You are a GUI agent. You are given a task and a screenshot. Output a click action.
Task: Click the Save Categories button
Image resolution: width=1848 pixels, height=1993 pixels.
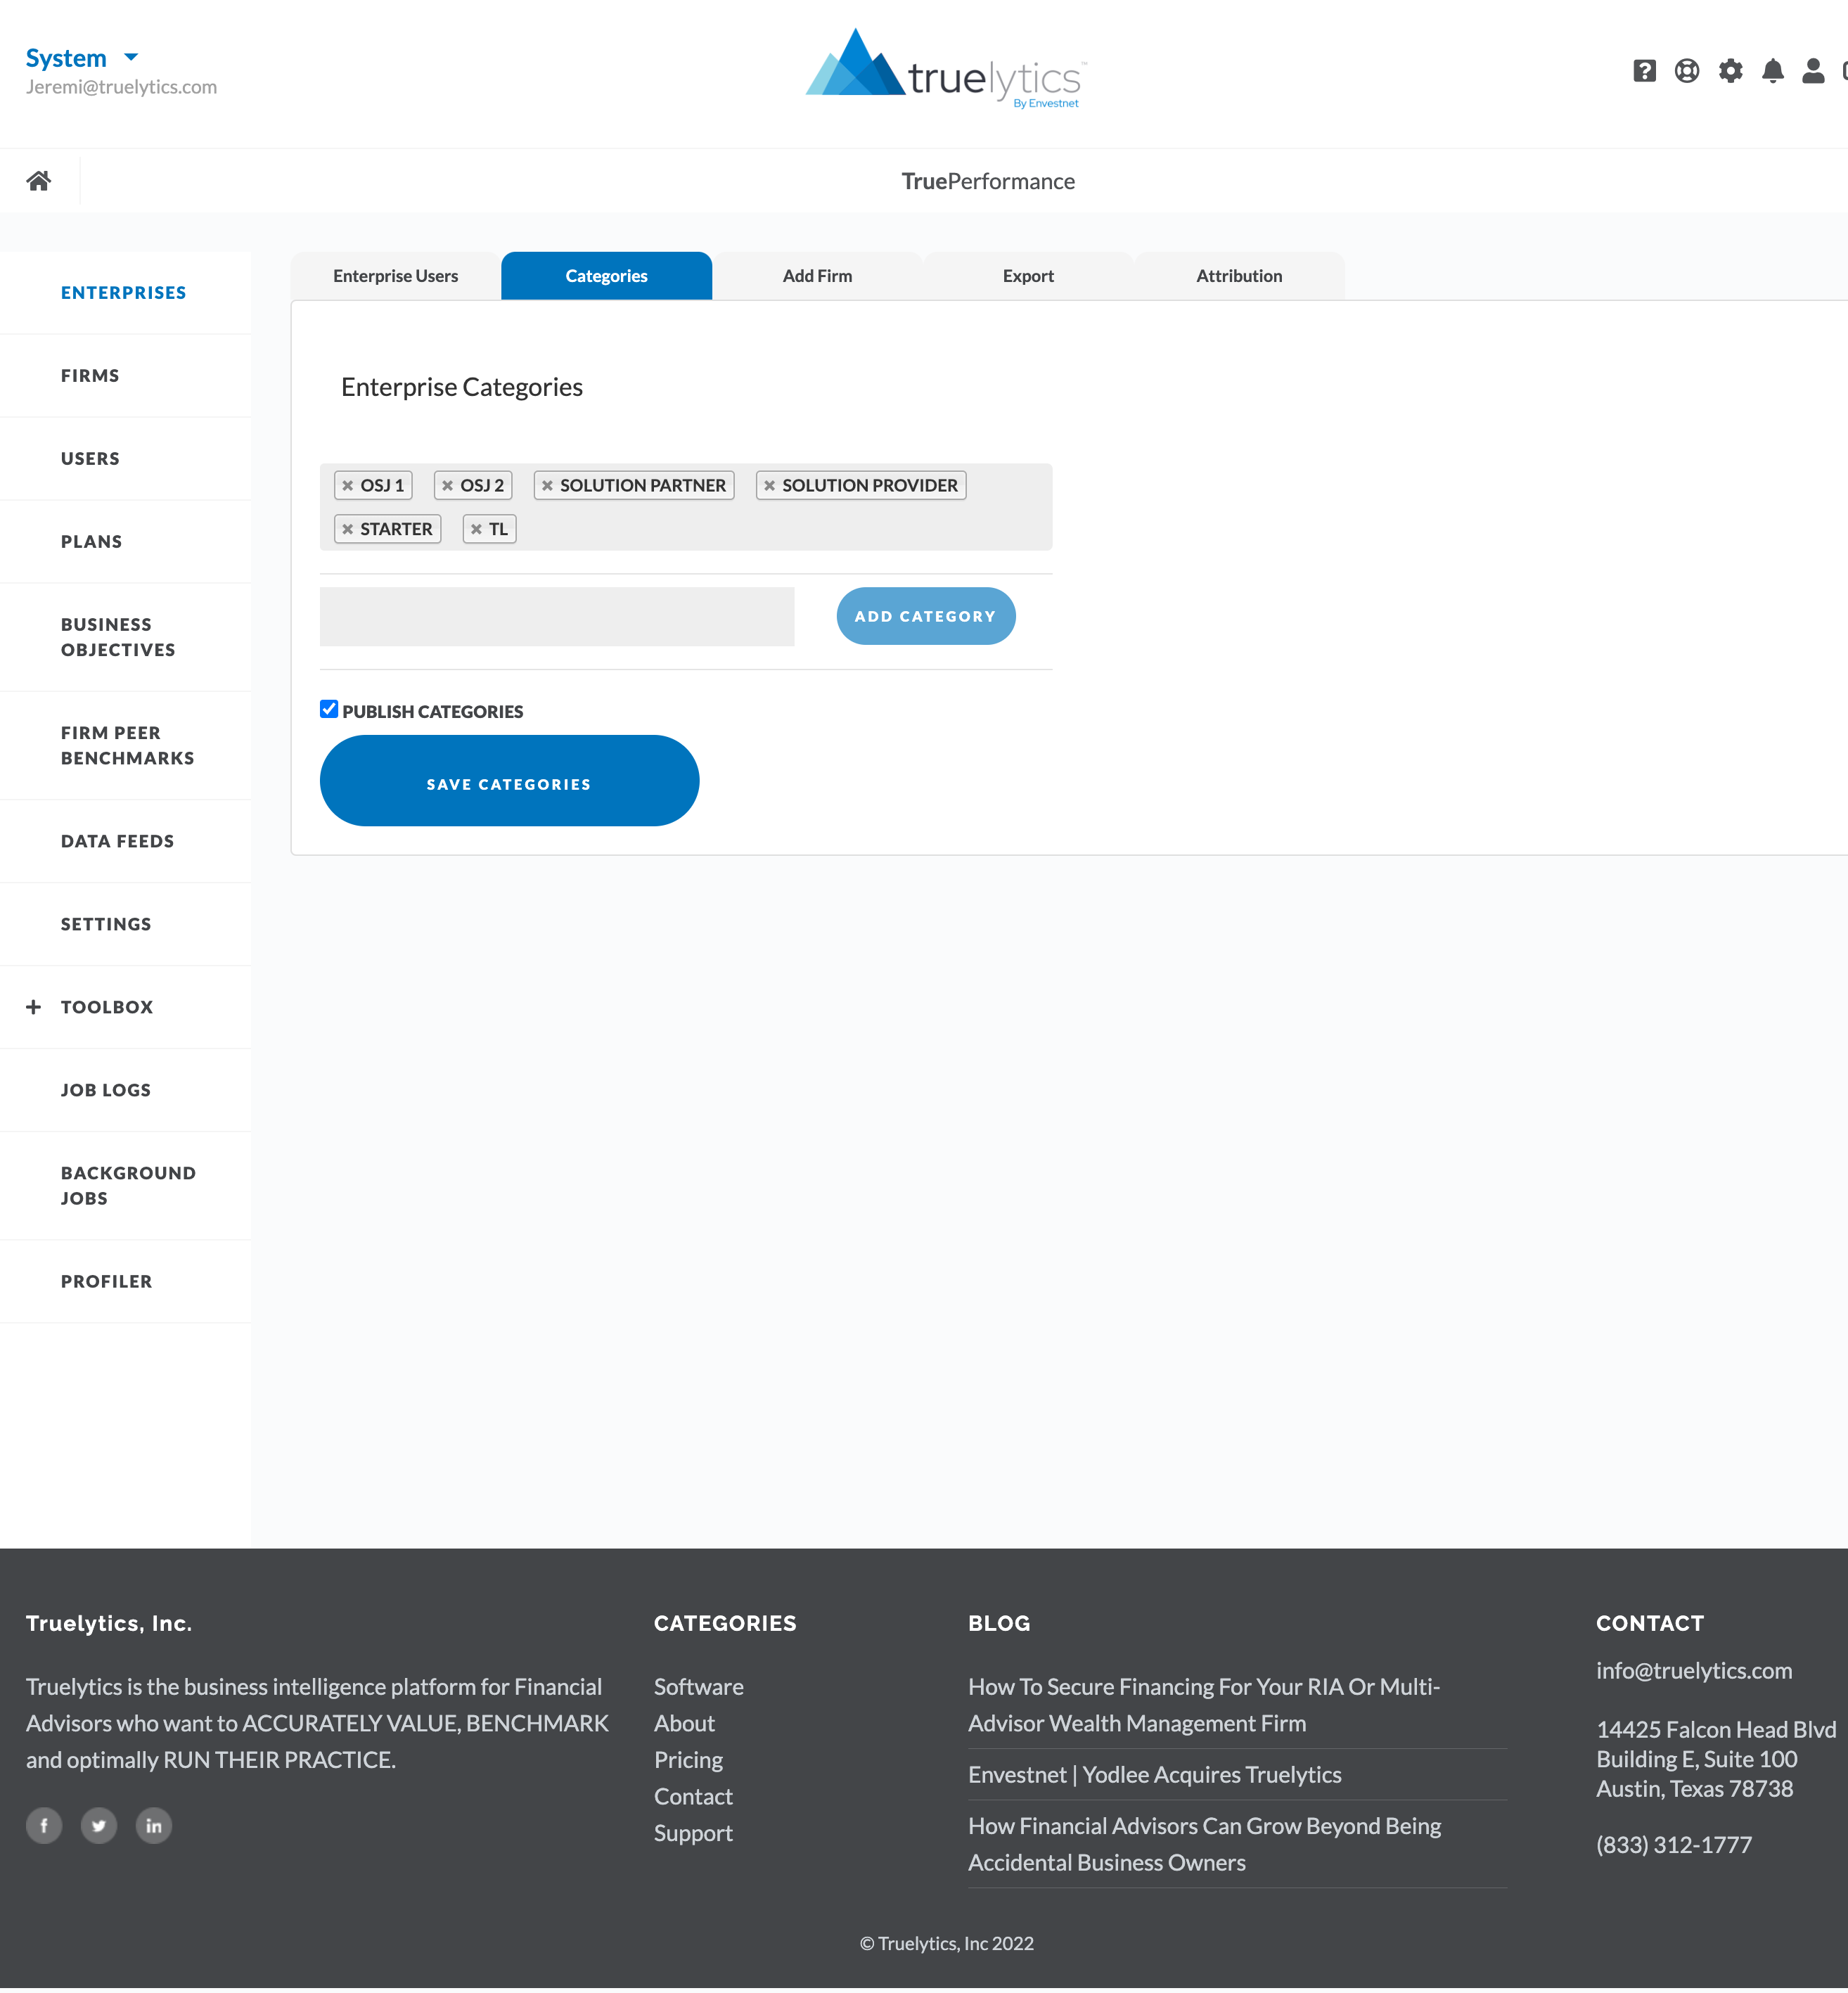[509, 781]
